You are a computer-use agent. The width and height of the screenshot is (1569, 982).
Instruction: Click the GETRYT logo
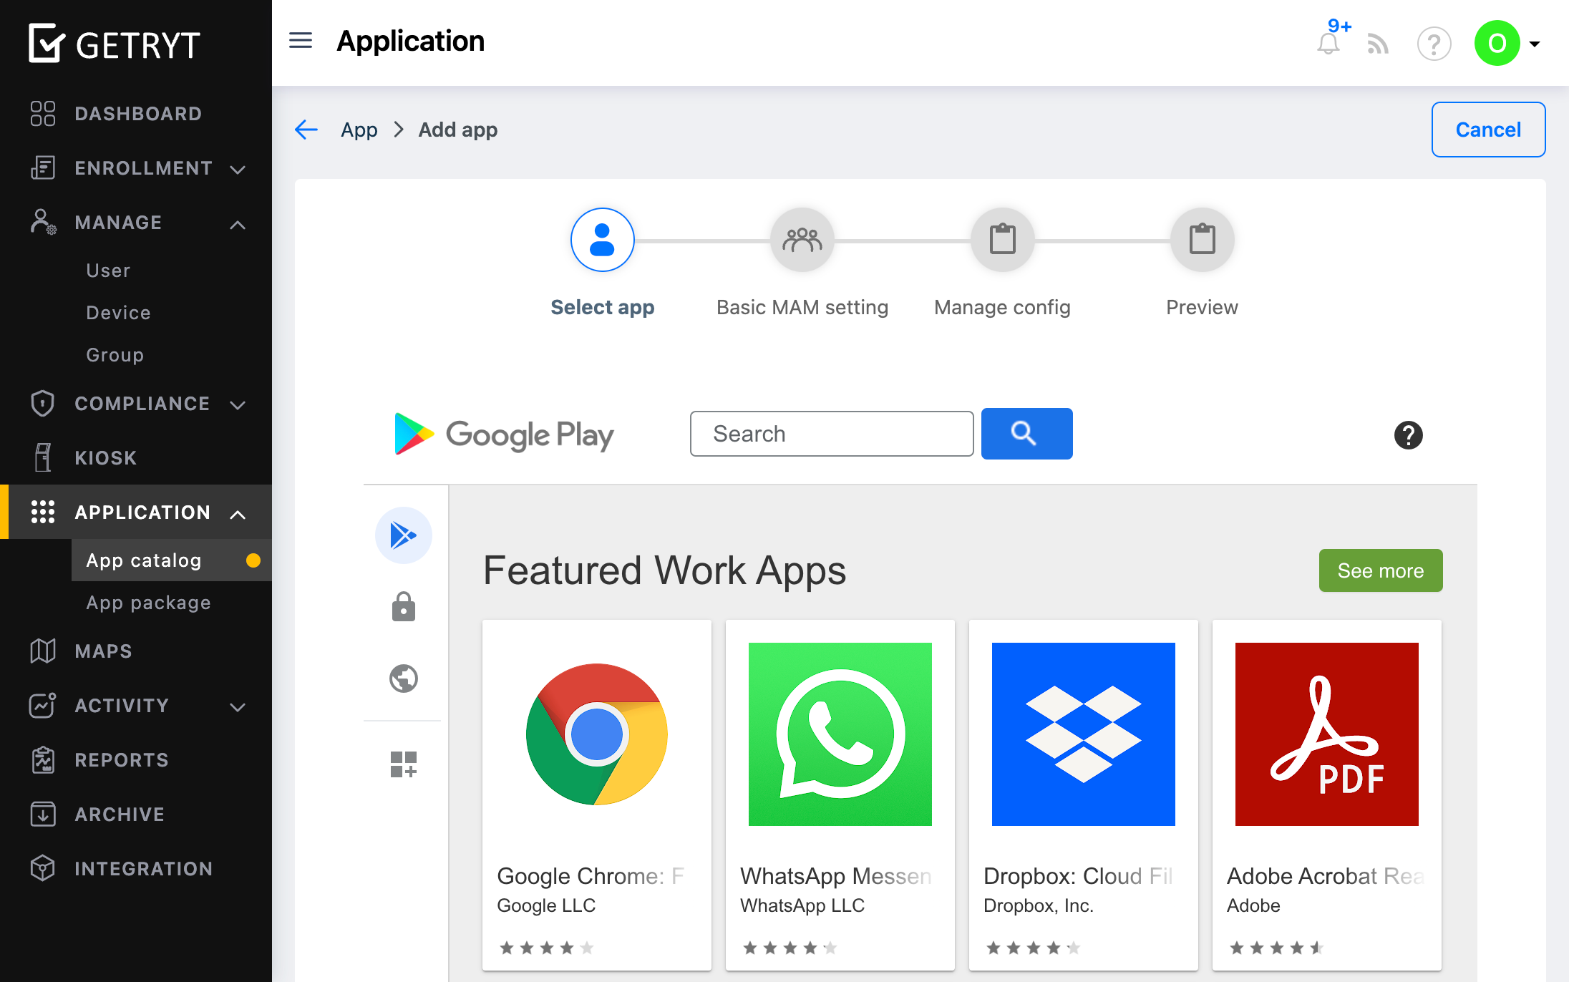[x=115, y=44]
